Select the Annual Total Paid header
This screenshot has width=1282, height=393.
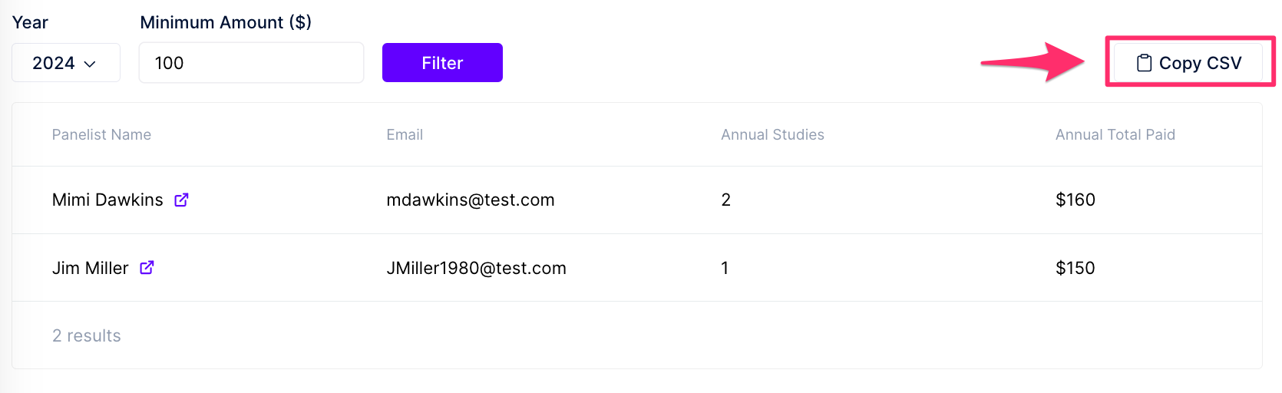pyautogui.click(x=1115, y=134)
